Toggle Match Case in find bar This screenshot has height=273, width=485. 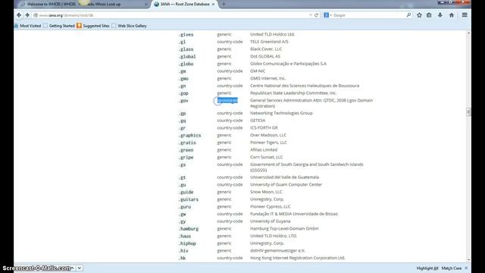coord(452,268)
